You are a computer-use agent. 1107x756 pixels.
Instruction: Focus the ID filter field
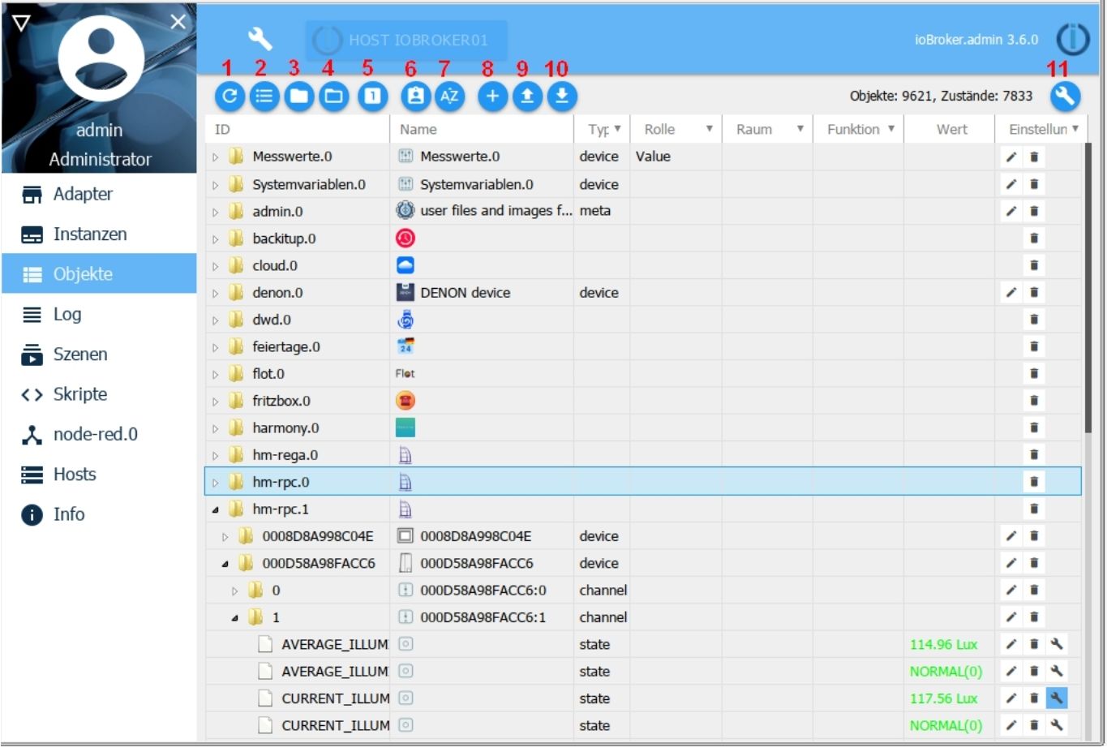point(298,129)
